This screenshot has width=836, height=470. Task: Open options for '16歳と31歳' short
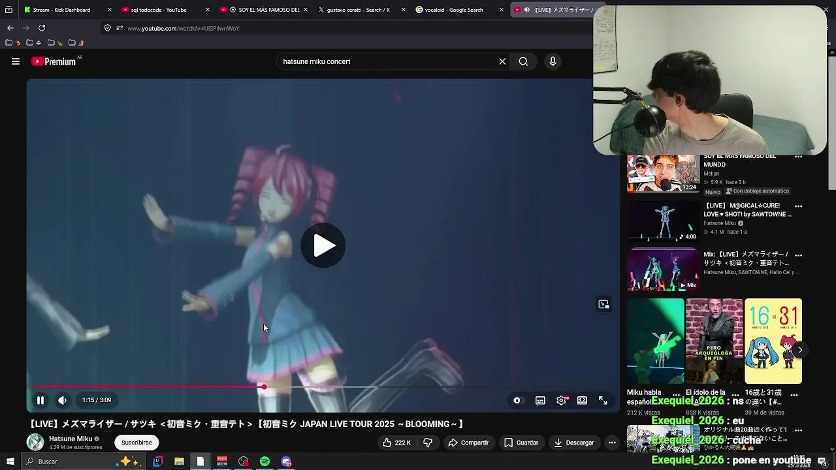(x=794, y=394)
